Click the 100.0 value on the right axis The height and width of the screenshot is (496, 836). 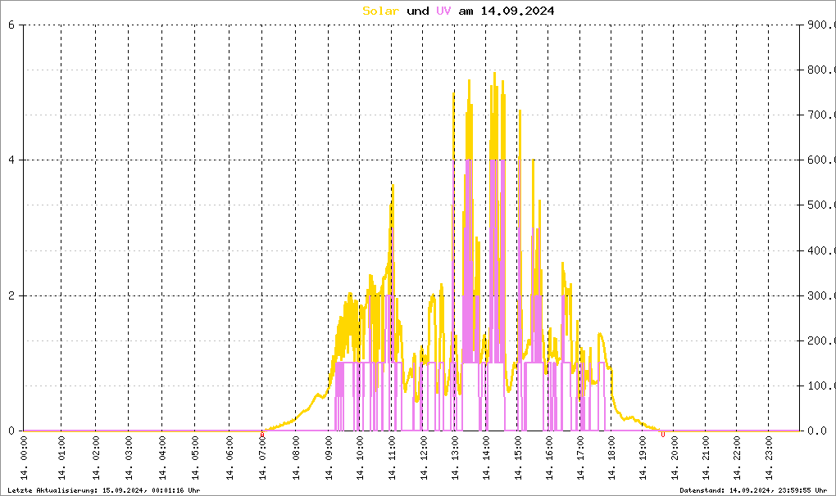click(x=820, y=386)
